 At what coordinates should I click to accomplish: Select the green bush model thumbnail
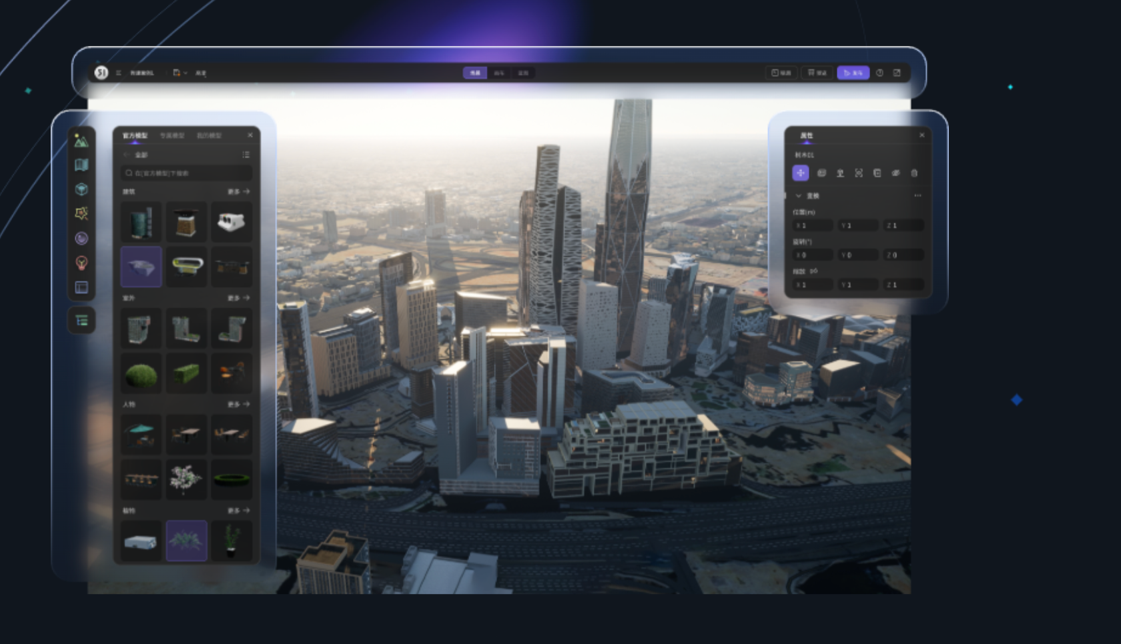[141, 374]
